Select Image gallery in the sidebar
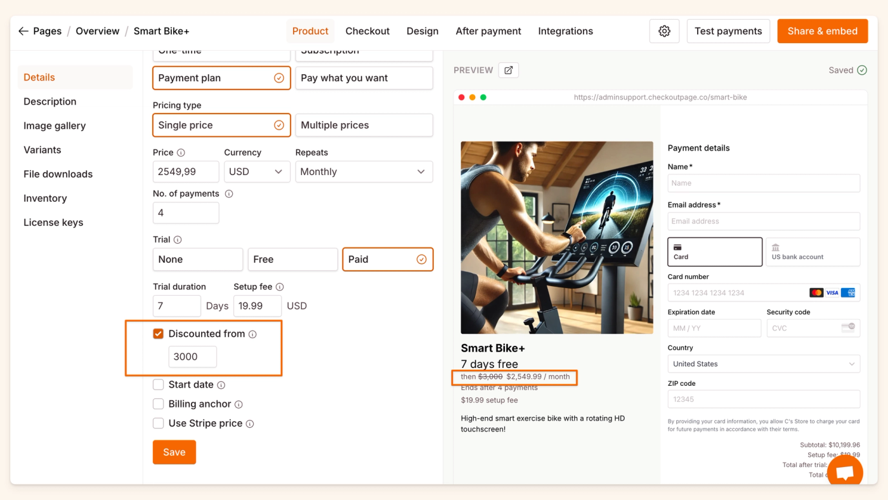The width and height of the screenshot is (888, 500). (x=55, y=126)
